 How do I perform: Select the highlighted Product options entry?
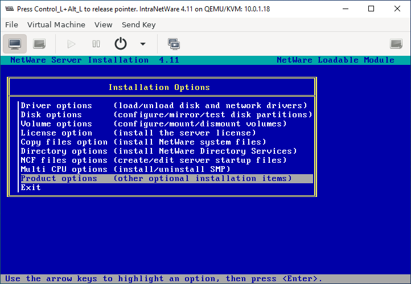point(167,178)
